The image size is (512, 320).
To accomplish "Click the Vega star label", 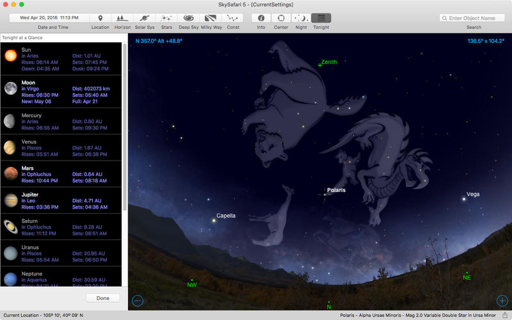I will [x=473, y=195].
